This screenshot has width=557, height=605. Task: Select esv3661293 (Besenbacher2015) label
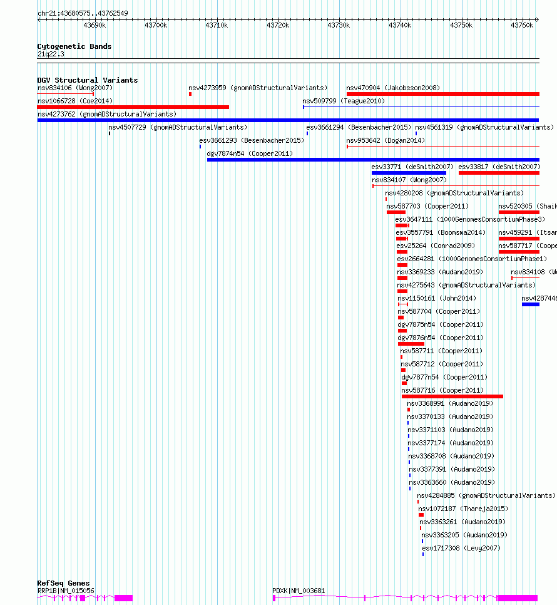pos(252,140)
